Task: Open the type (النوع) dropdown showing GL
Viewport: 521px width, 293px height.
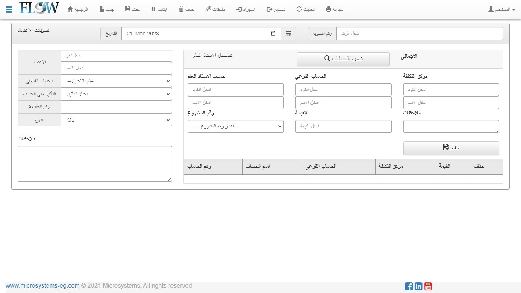Action: pyautogui.click(x=116, y=120)
